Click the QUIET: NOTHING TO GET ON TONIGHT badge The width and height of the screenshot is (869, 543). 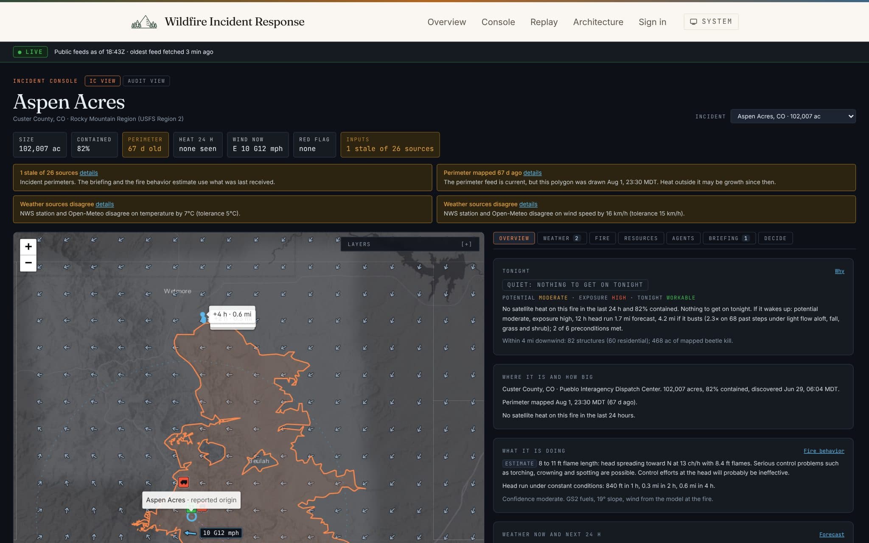575,285
